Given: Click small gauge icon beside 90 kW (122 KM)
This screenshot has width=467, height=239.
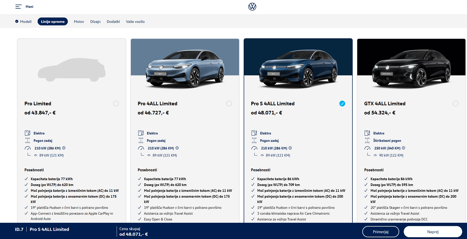Looking at the screenshot, I should [375, 156].
